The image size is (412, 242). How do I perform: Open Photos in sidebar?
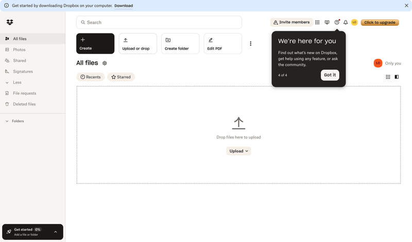click(32, 49)
